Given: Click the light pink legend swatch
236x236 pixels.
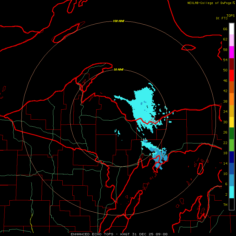Looking at the screenshot, I should (x=232, y=40).
